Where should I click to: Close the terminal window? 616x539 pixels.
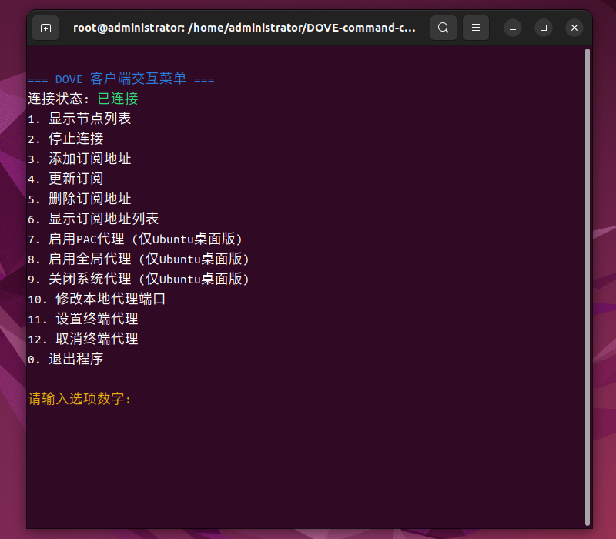click(574, 28)
